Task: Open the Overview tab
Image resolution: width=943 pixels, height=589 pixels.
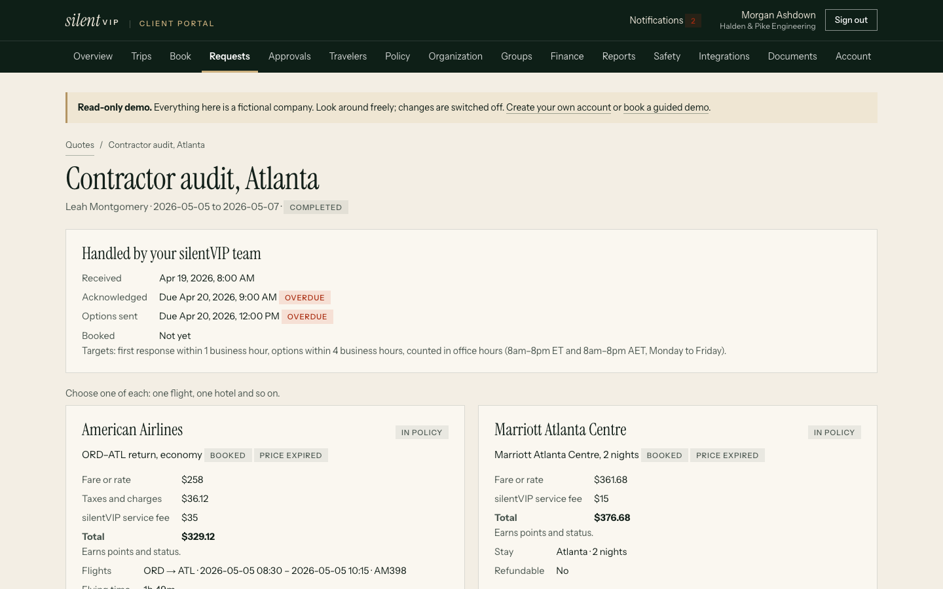Action: tap(93, 56)
